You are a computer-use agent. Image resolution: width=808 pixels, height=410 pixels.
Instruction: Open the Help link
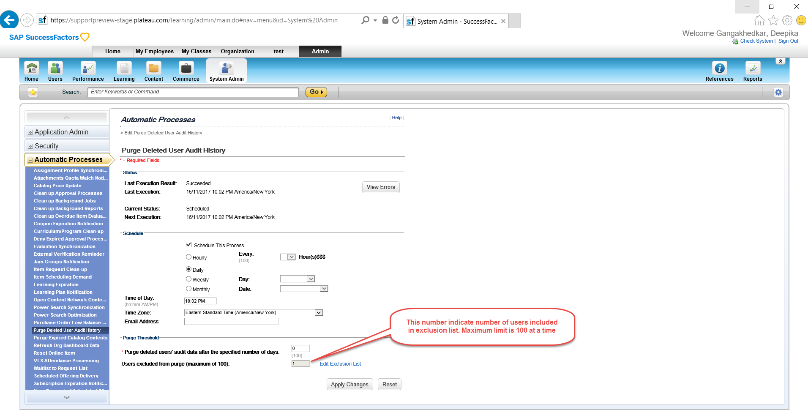(396, 118)
